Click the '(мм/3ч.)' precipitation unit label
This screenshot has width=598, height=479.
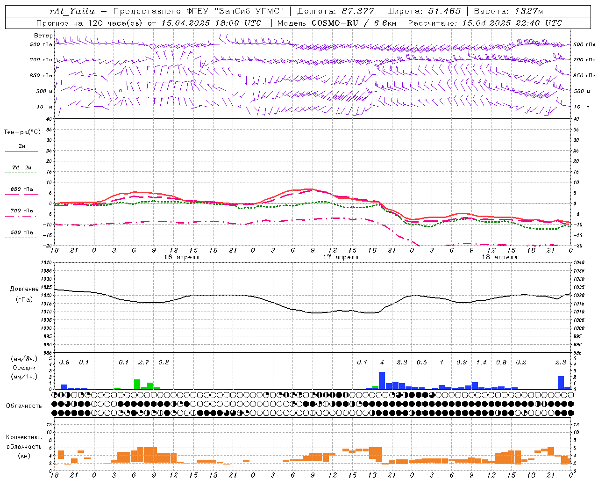[24, 359]
